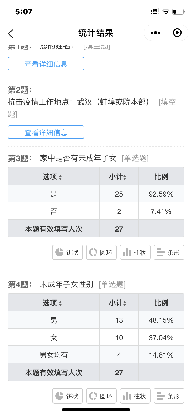Image resolution: width=192 pixels, height=415 pixels.
Task: Show column chart for question 4
Action: [135, 396]
